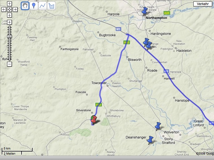Toggle the Verkehr traffic layer
Image resolution: width=214 pixels, height=160 pixels.
[202, 4]
